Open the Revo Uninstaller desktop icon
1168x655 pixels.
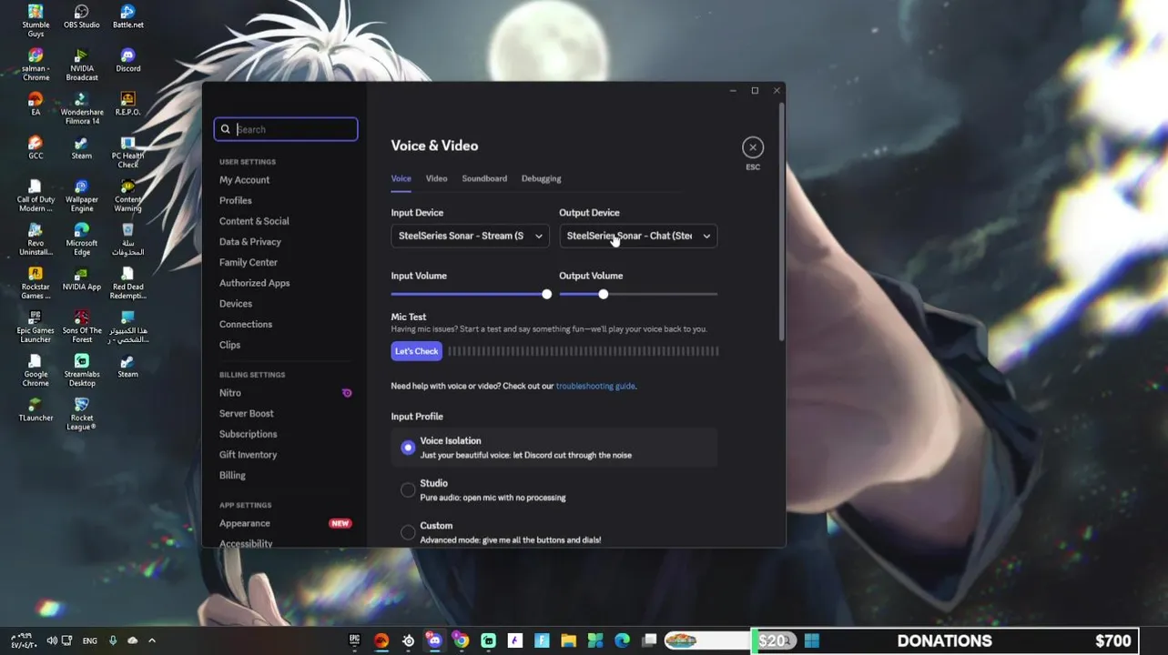(x=36, y=238)
